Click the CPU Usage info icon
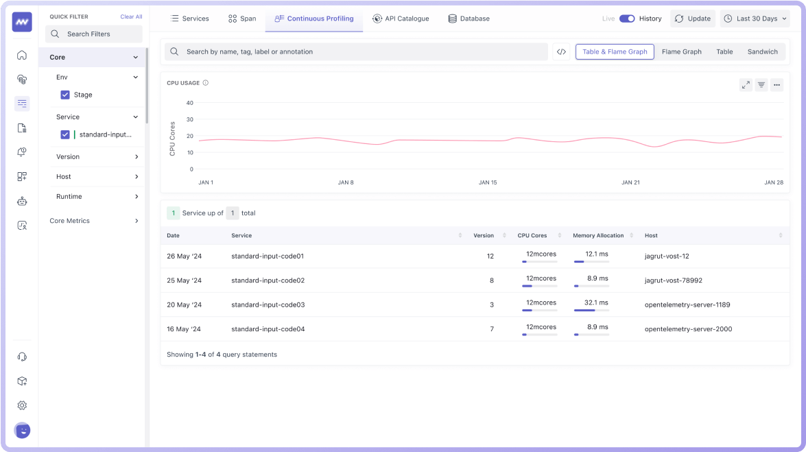Viewport: 806px width, 452px height. coord(206,83)
